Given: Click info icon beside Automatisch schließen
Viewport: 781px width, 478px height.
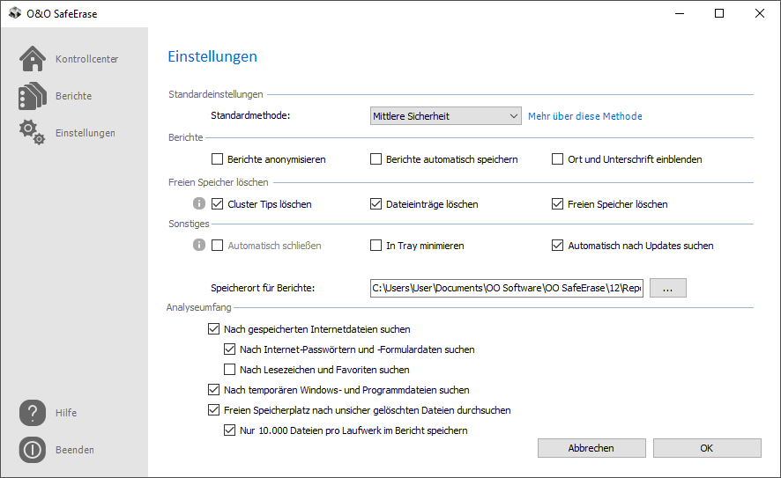Looking at the screenshot, I should point(199,246).
